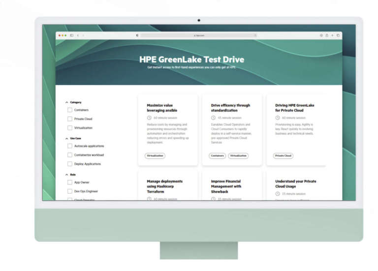Enable the Autoscale applications filter
This screenshot has height=271, width=378.
(70, 146)
